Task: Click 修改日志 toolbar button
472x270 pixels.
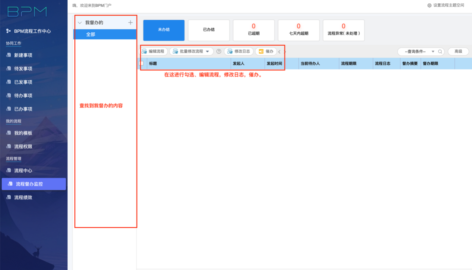Action: 238,51
